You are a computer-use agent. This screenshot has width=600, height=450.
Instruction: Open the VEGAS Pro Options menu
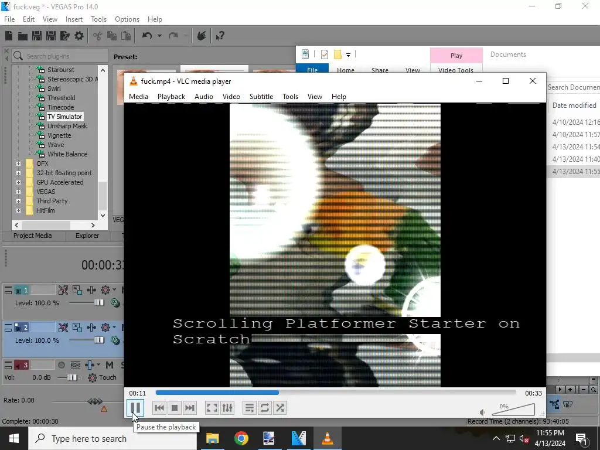pyautogui.click(x=127, y=19)
